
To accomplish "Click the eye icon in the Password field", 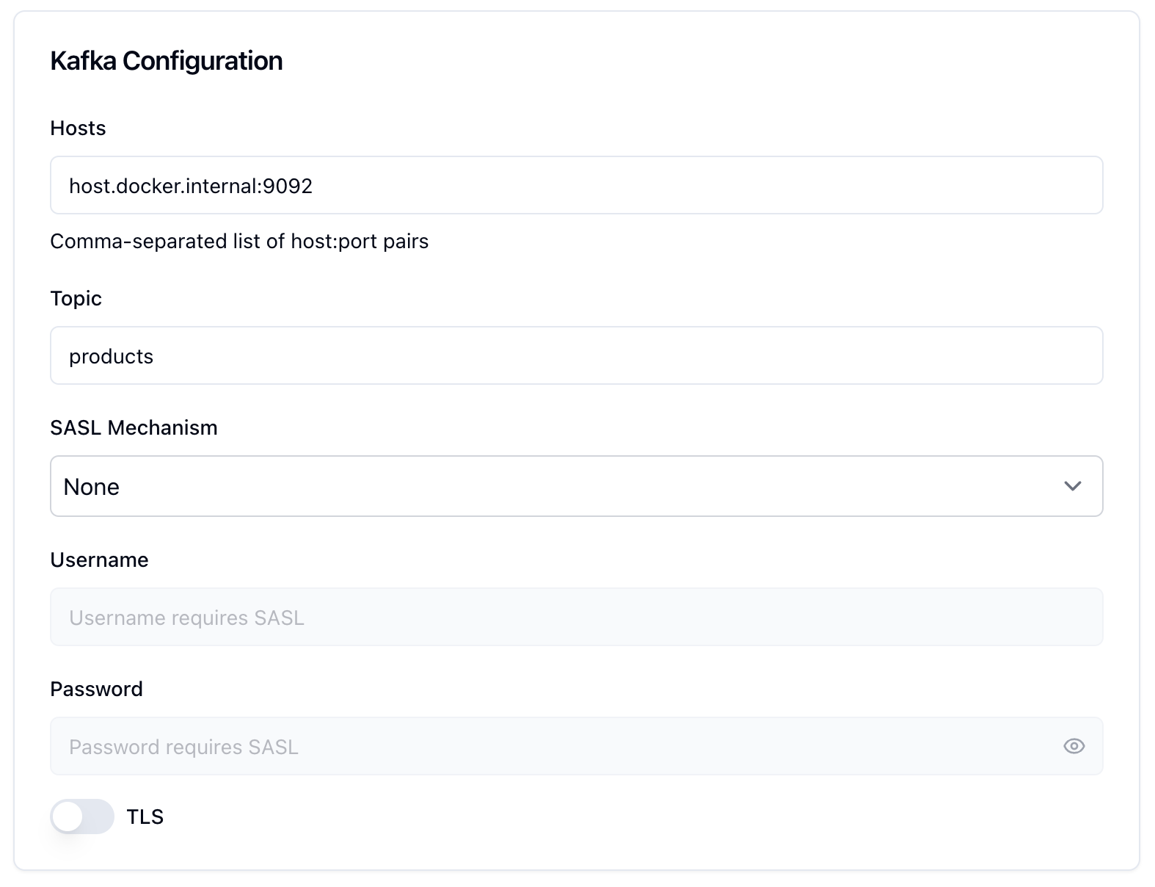I will pyautogui.click(x=1074, y=746).
